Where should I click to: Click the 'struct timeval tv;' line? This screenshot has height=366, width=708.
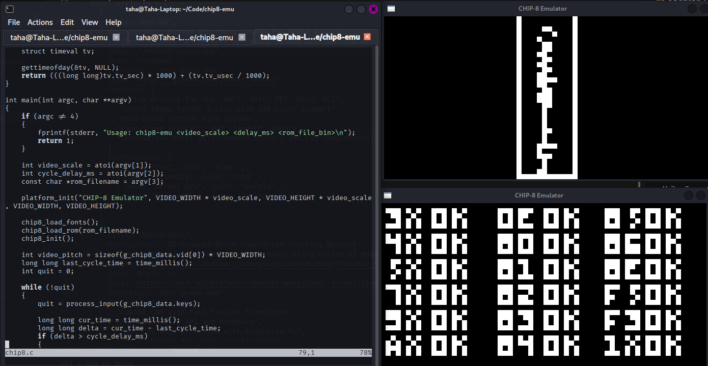pos(58,51)
